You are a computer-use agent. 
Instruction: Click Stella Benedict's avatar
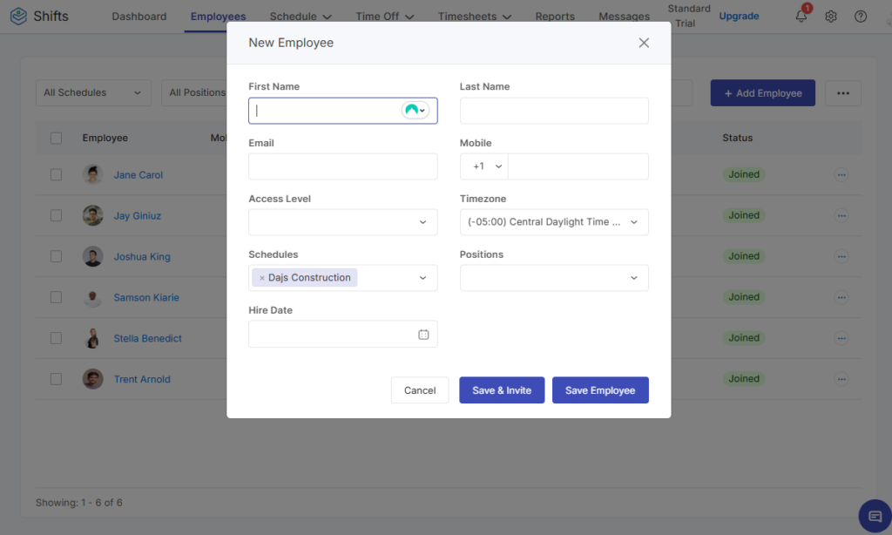[92, 338]
